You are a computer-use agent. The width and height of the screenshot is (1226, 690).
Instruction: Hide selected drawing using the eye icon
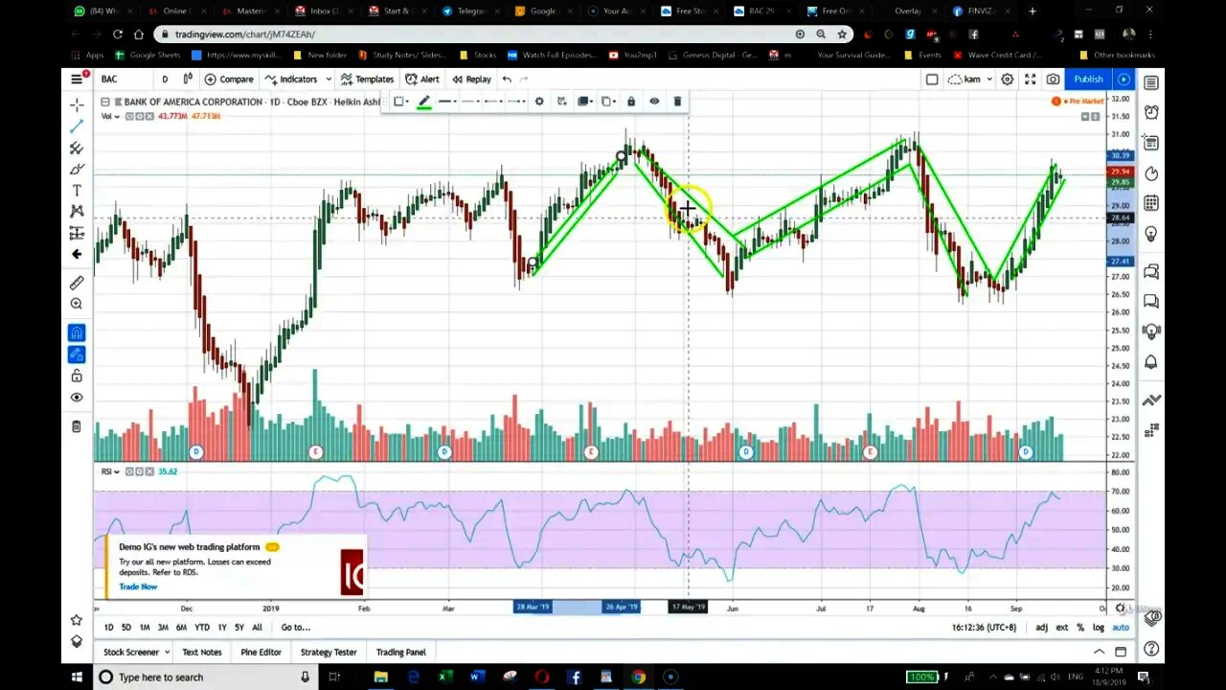coord(654,102)
